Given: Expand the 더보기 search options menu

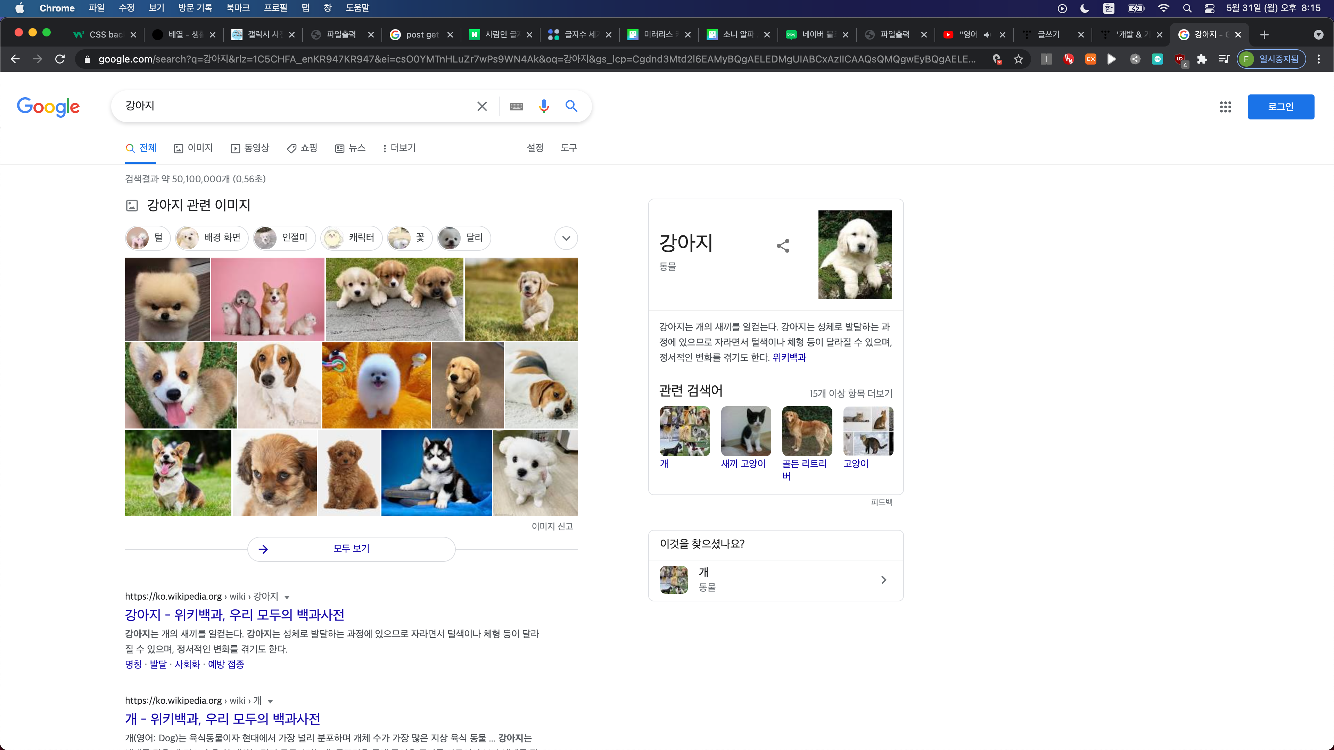Looking at the screenshot, I should (399, 148).
